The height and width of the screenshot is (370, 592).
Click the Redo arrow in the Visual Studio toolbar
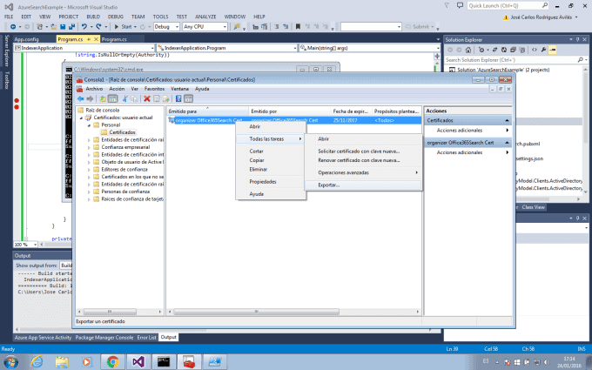click(98, 27)
